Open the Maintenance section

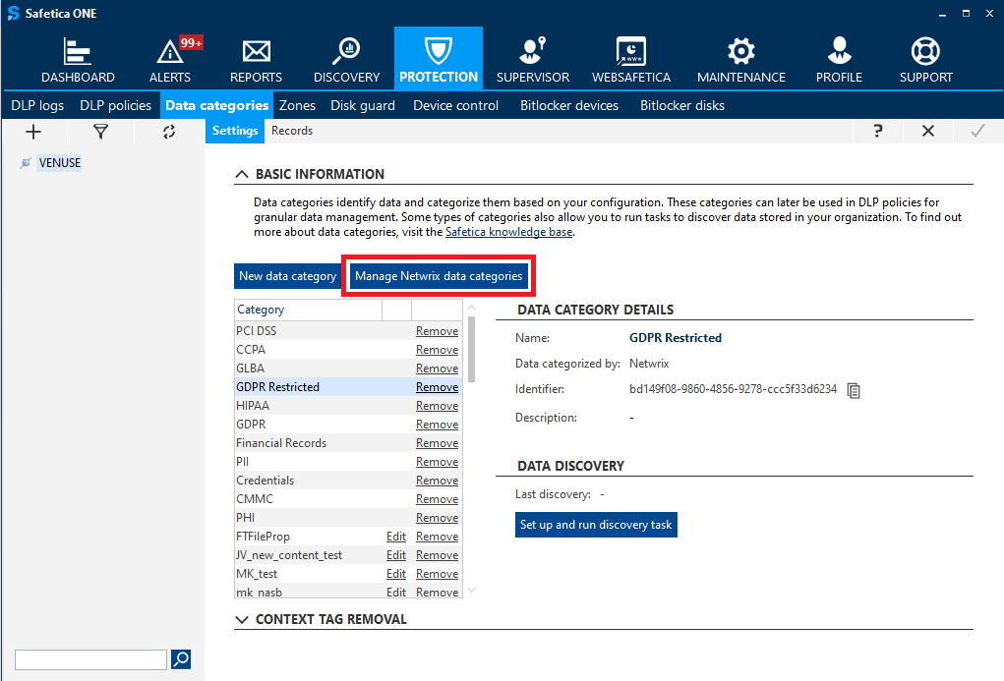pyautogui.click(x=741, y=60)
